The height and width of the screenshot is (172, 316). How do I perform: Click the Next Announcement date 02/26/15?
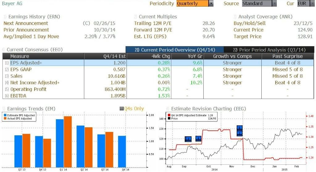click(x=105, y=23)
